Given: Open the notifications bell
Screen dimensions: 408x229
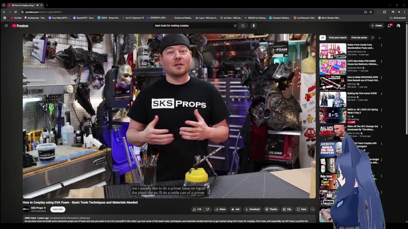Looking at the screenshot, I should 389,25.
